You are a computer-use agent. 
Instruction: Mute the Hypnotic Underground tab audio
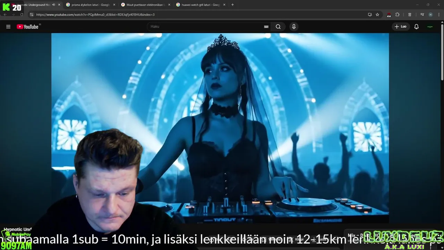coord(53,5)
